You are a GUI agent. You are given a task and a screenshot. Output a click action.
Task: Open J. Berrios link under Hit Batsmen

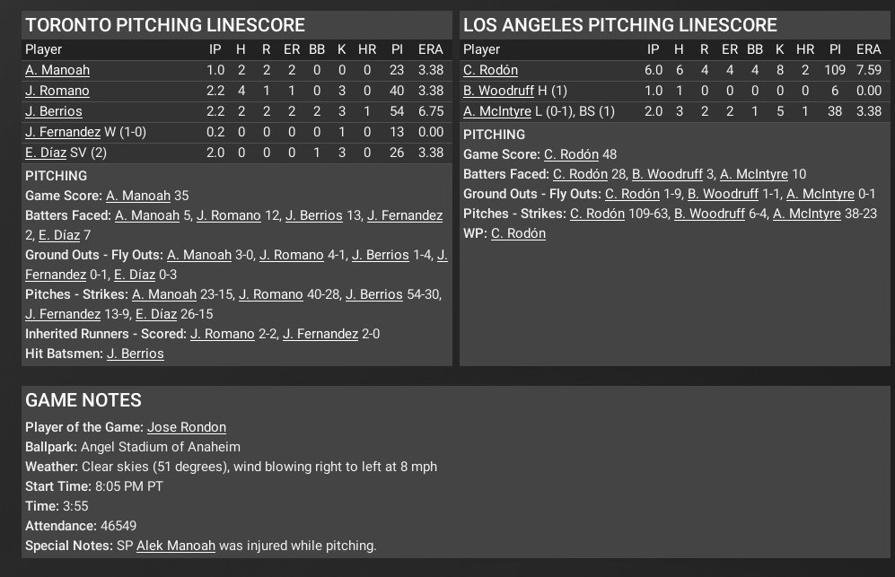click(x=136, y=354)
